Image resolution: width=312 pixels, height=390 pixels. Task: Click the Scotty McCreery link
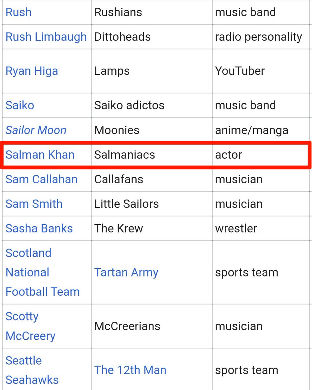(x=31, y=326)
